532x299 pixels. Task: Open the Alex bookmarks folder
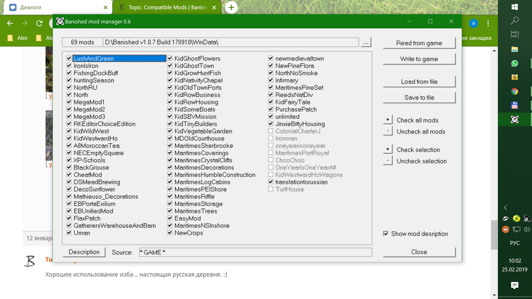pos(18,38)
